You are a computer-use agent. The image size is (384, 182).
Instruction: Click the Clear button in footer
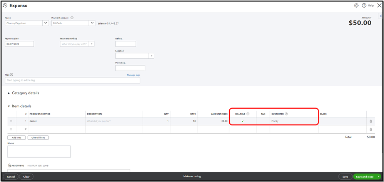coord(26,177)
